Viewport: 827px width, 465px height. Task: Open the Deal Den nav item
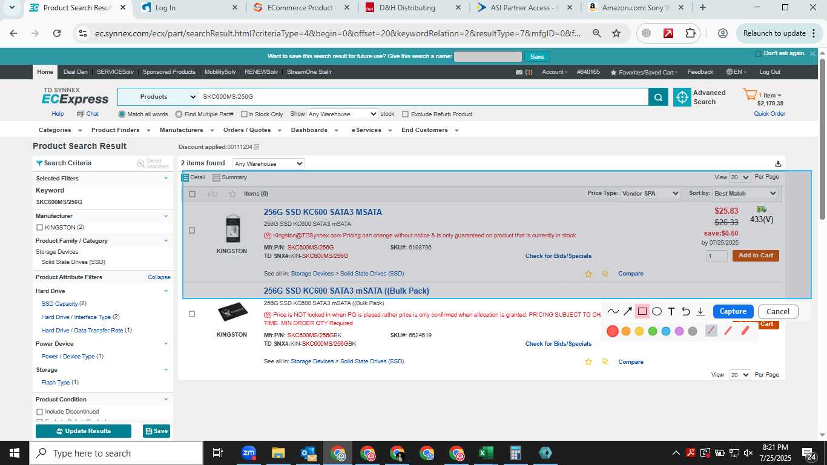coord(76,72)
